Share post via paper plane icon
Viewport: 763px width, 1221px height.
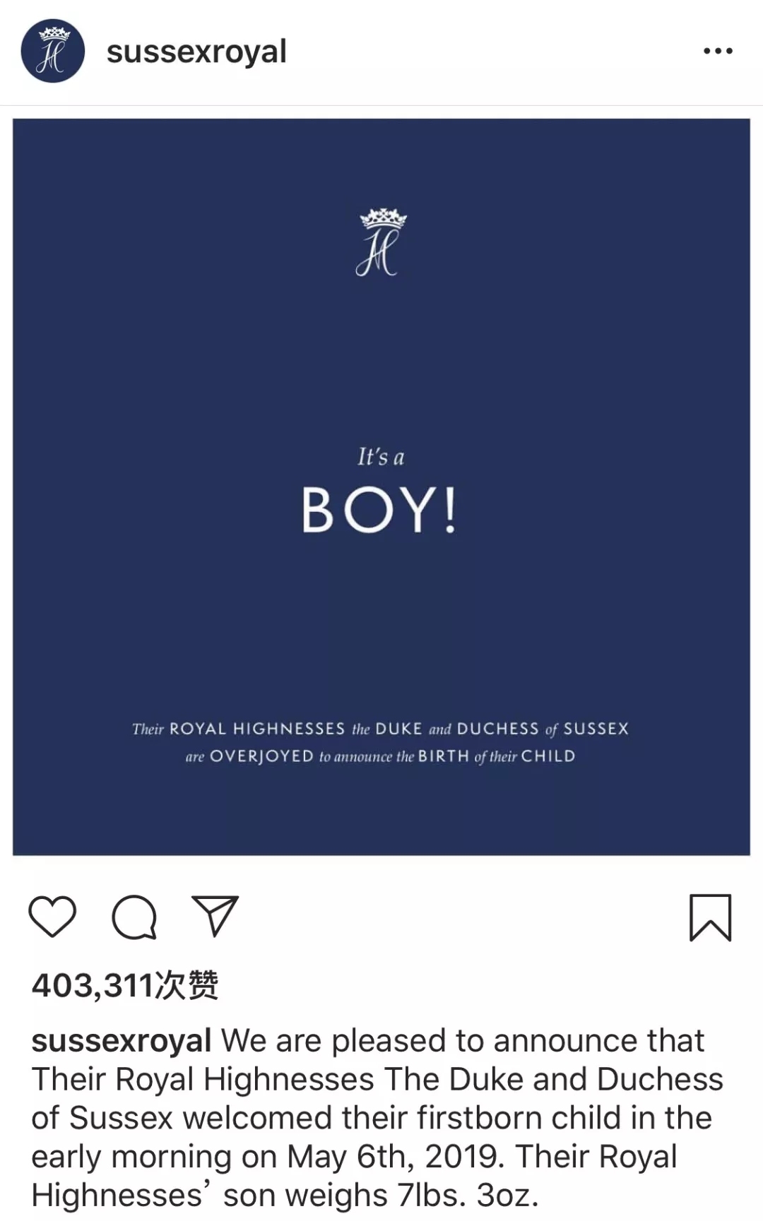pos(215,916)
